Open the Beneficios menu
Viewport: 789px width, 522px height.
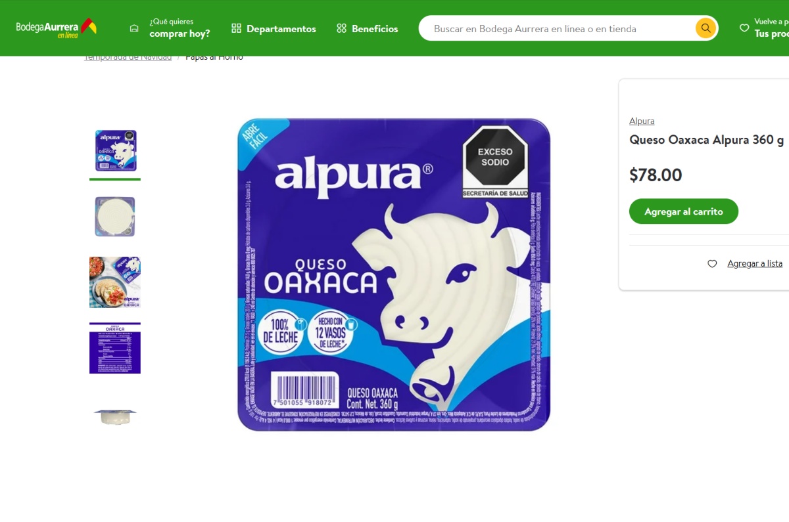coord(367,28)
